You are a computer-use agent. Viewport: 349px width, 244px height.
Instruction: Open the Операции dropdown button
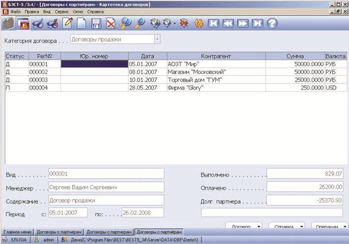[330, 225]
